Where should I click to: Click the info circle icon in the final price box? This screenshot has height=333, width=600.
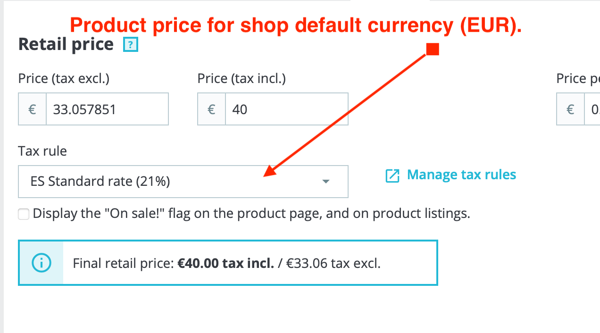(41, 263)
